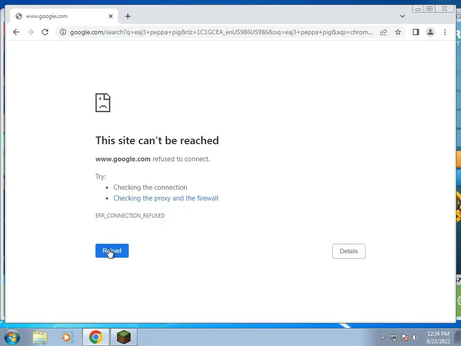
Task: Open 'Checking the proxy and the firewall' link
Action: coord(166,198)
